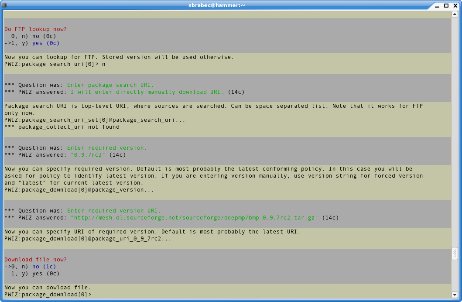Select the 'no (0c)' FTP lookup option

pos(33,36)
